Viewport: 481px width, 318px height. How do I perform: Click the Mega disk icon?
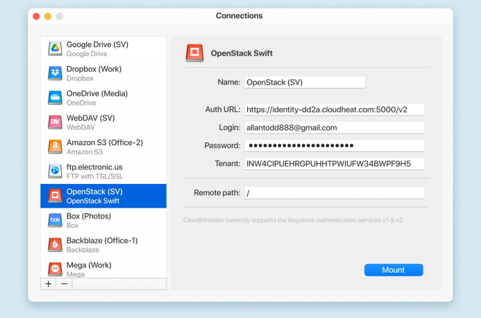pos(56,269)
